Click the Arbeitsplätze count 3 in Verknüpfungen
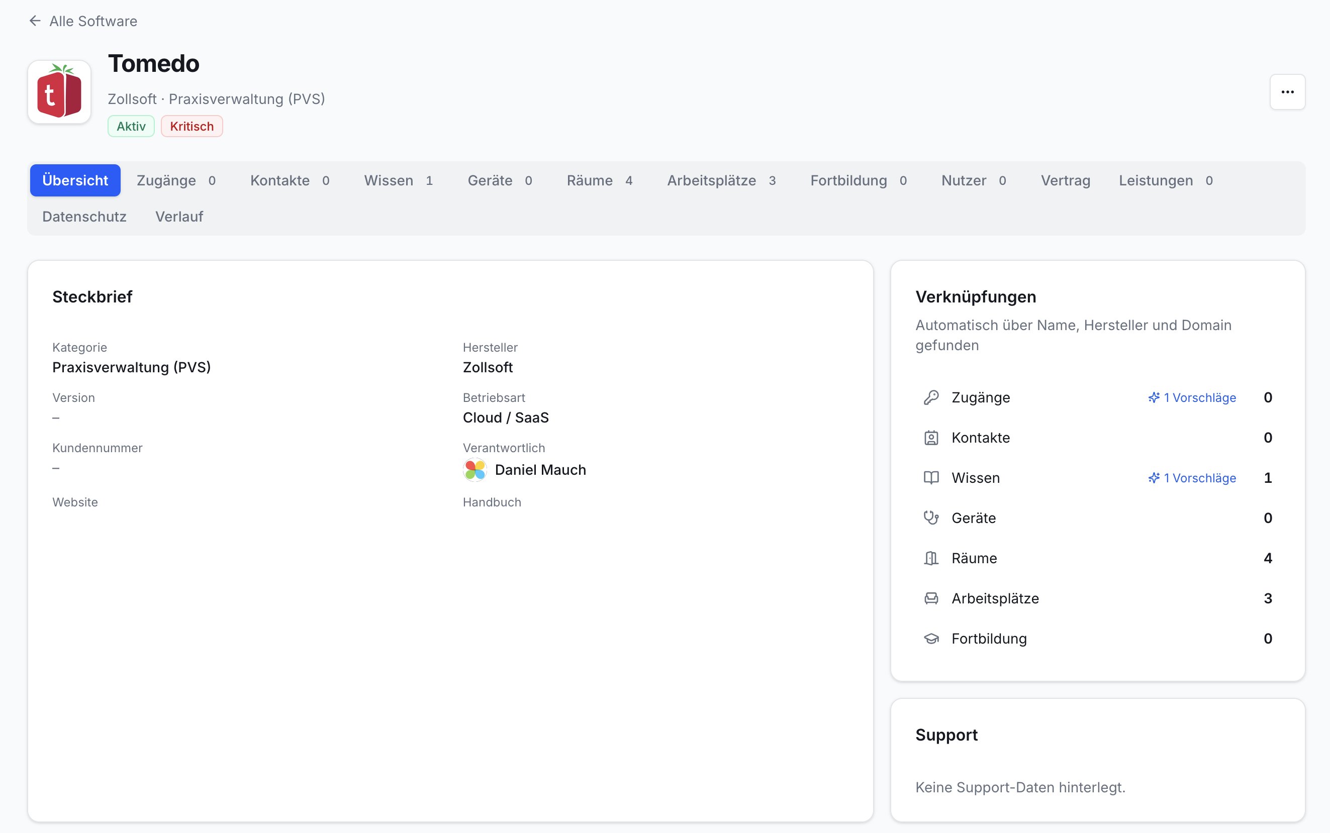This screenshot has width=1330, height=833. coord(1268,598)
